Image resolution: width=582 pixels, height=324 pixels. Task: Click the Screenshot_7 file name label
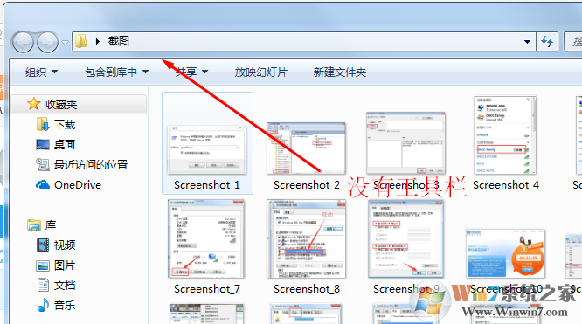(207, 289)
